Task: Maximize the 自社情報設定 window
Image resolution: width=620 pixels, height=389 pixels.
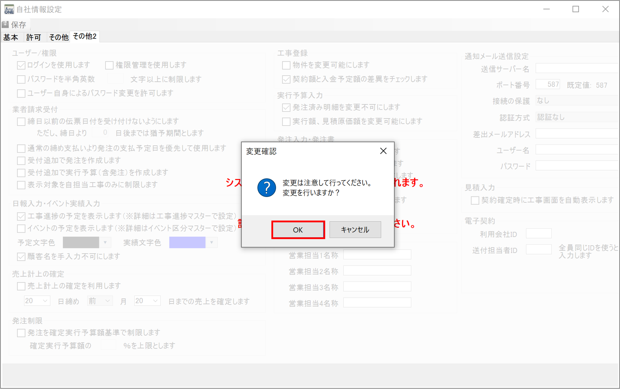Action: tap(576, 9)
